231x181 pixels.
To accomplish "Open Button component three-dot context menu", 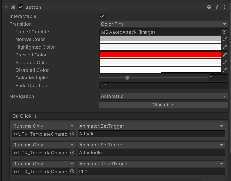I will (x=225, y=7).
